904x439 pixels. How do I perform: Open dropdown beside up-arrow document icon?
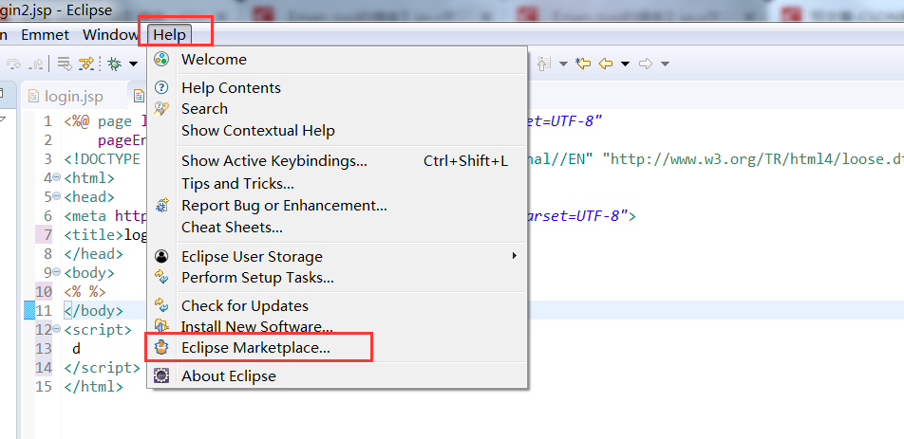click(x=563, y=64)
